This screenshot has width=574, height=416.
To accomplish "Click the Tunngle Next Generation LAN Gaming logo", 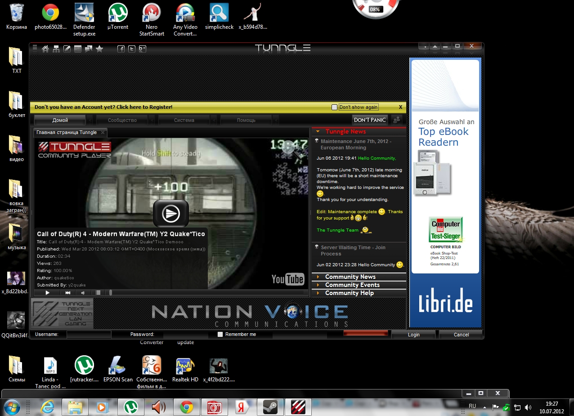I will (62, 313).
